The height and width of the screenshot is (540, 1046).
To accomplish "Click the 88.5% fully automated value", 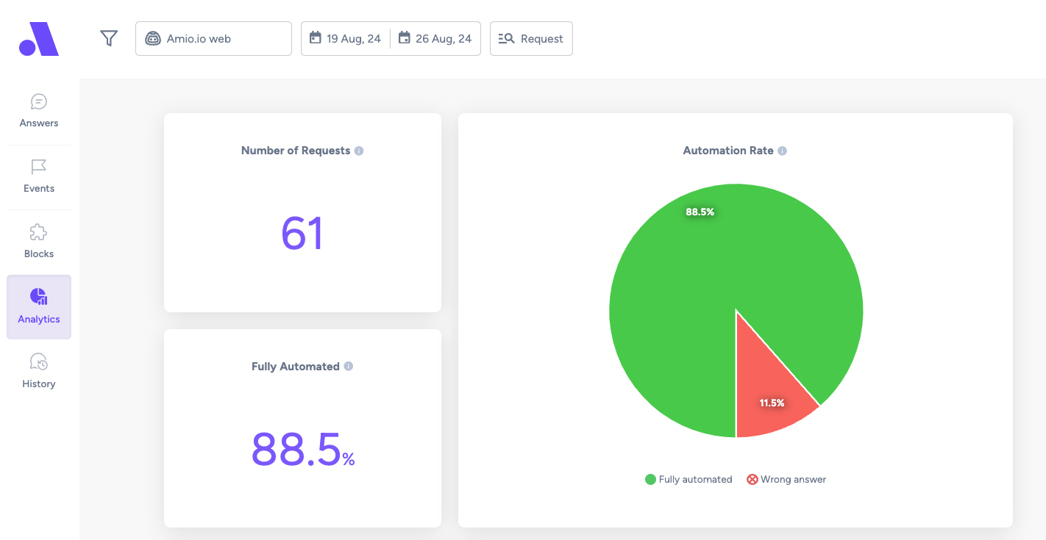I will (x=302, y=449).
